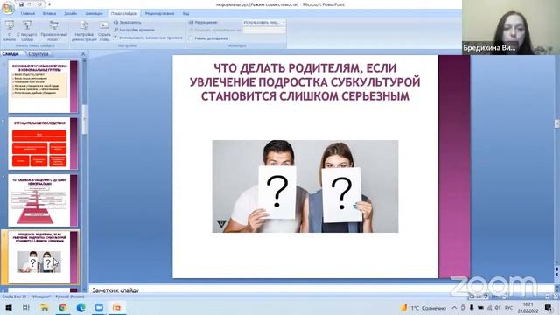560x315 pixels.
Task: Start slide show from beginning (С начала)
Action: coord(10,31)
